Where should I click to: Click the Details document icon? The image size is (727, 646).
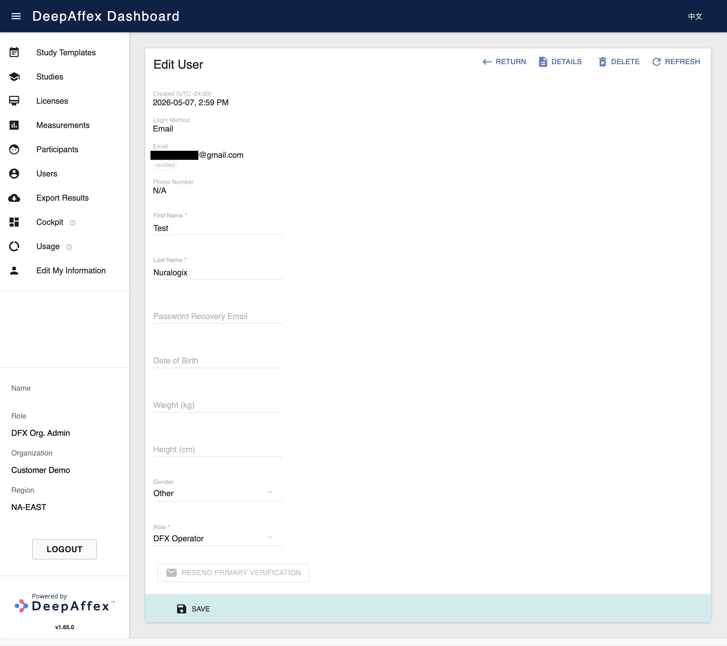tap(543, 62)
